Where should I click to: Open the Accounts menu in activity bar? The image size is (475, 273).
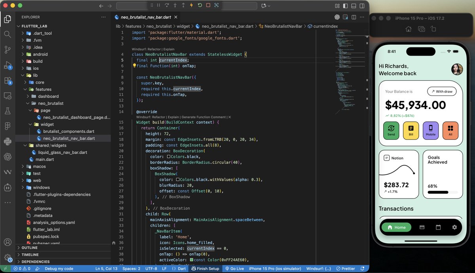click(x=8, y=242)
